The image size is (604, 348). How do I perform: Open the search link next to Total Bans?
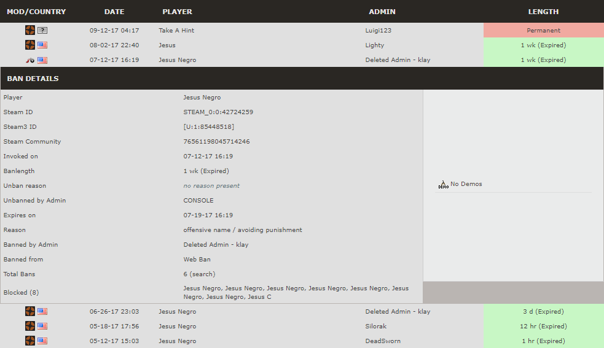203,274
